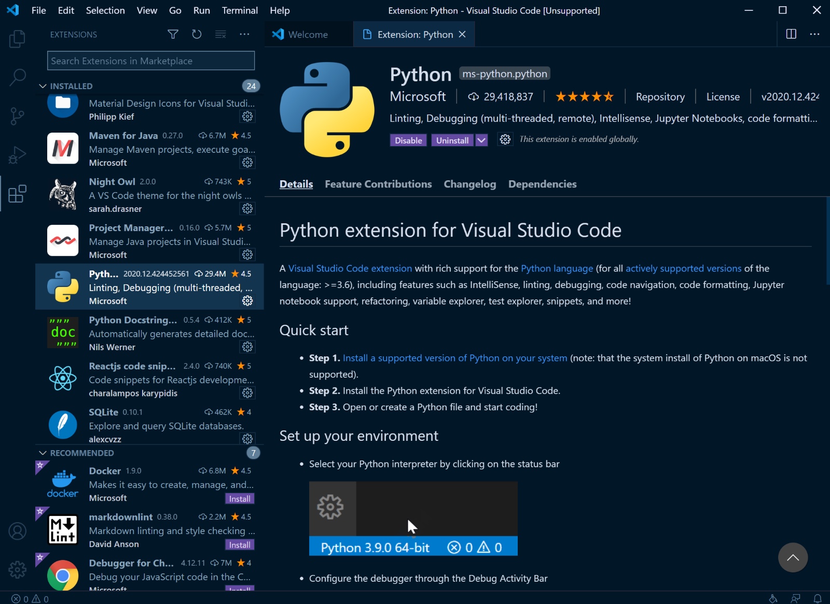The height and width of the screenshot is (604, 830).
Task: Select Night Owl extension in list
Action: coord(149,195)
